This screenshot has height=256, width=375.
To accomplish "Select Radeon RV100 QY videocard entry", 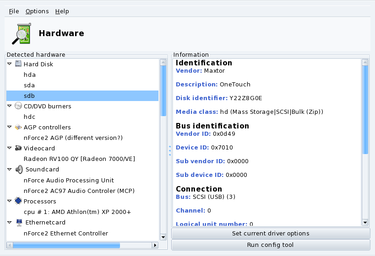I will (x=79, y=159).
